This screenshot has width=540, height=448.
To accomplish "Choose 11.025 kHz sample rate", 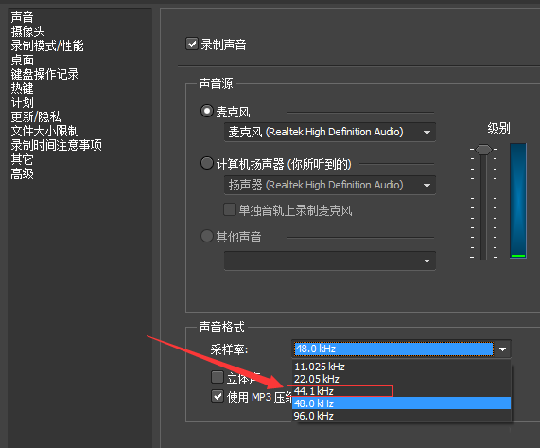I will pyautogui.click(x=402, y=367).
